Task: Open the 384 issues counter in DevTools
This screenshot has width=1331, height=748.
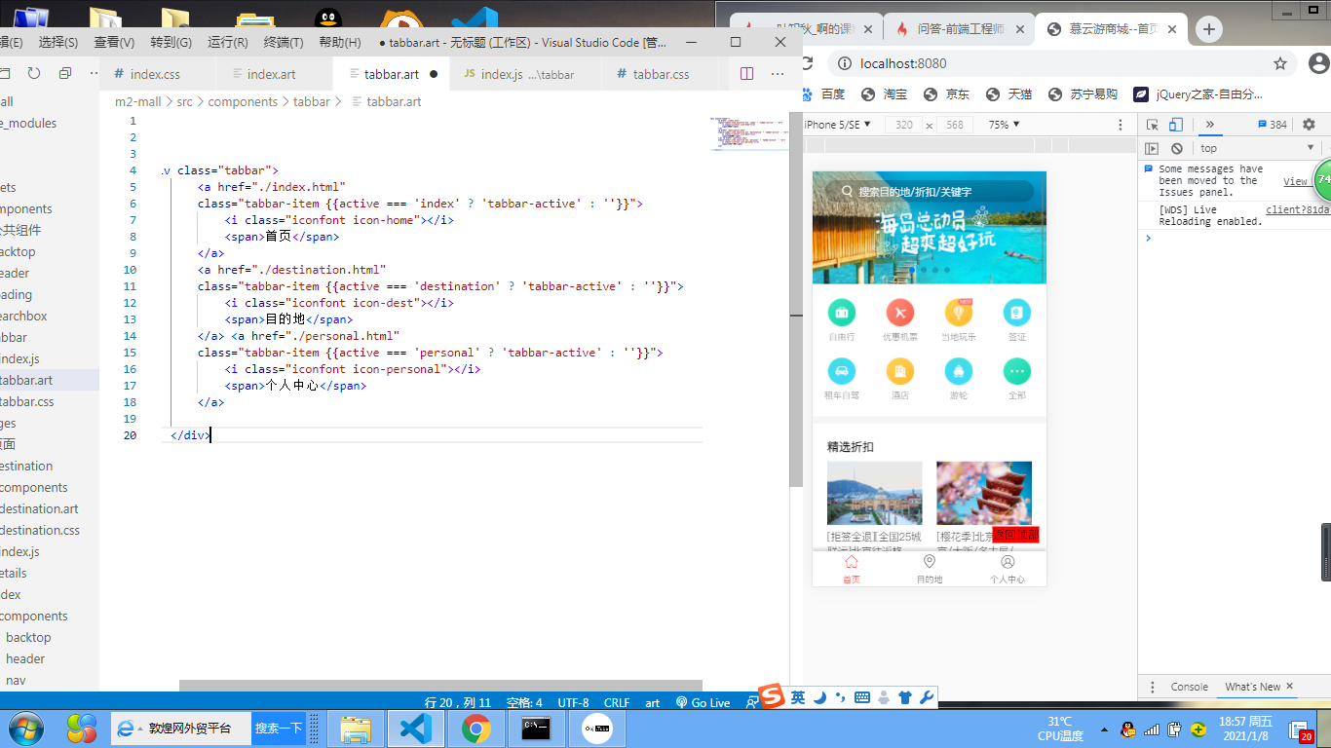Action: (1273, 125)
